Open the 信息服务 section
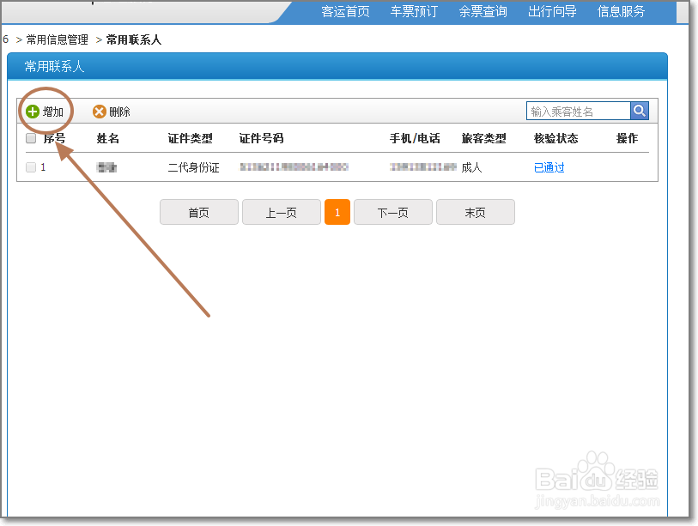This screenshot has width=698, height=526. (622, 11)
